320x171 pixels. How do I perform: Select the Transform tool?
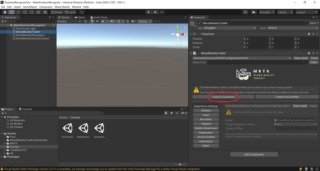click(x=38, y=12)
